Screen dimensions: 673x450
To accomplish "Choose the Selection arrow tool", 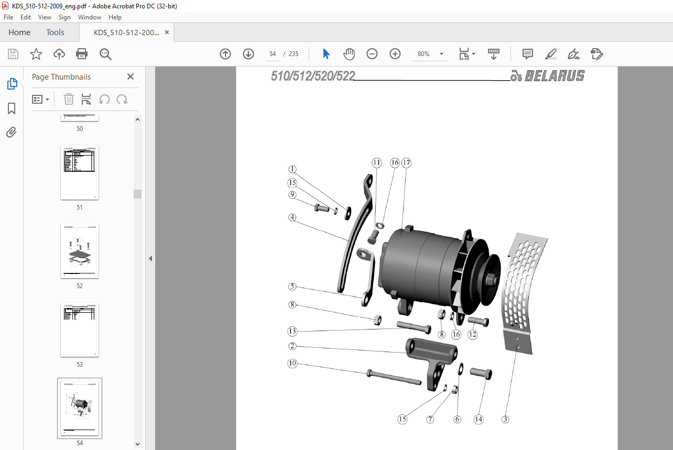I will click(327, 54).
